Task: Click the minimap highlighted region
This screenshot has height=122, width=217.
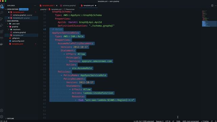Action: click(x=209, y=23)
